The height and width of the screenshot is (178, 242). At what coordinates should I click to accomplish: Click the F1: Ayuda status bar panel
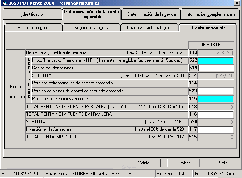pos(230,174)
